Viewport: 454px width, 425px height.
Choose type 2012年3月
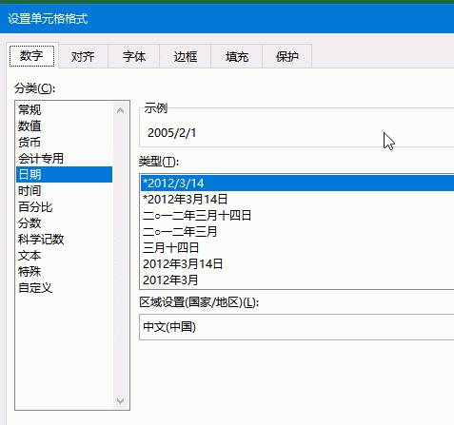click(x=297, y=280)
